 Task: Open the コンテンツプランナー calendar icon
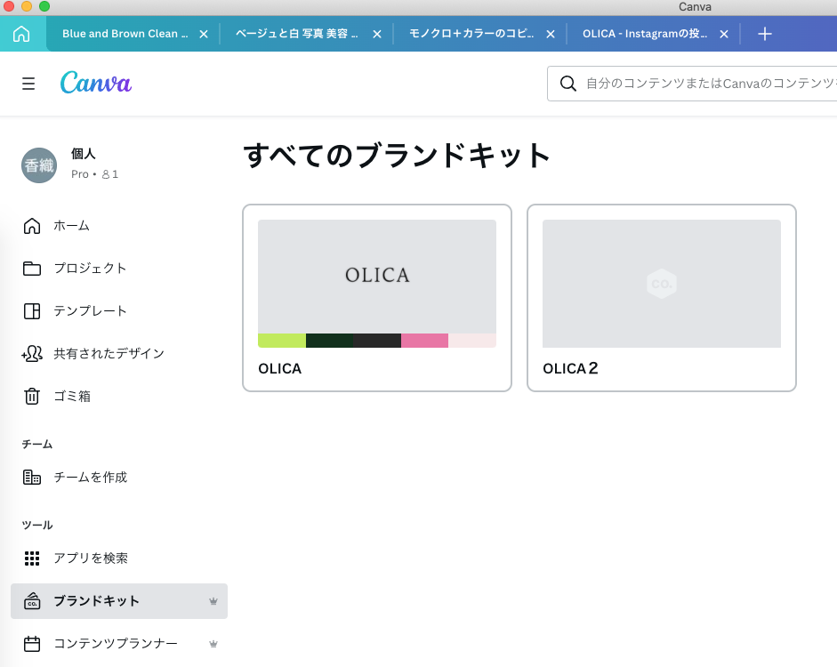coord(32,643)
